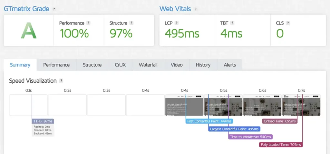Show the LCP help tooltip icon
The width and height of the screenshot is (330, 154).
177,23
